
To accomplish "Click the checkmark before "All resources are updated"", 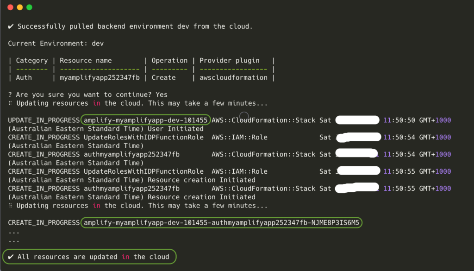I will (11, 257).
